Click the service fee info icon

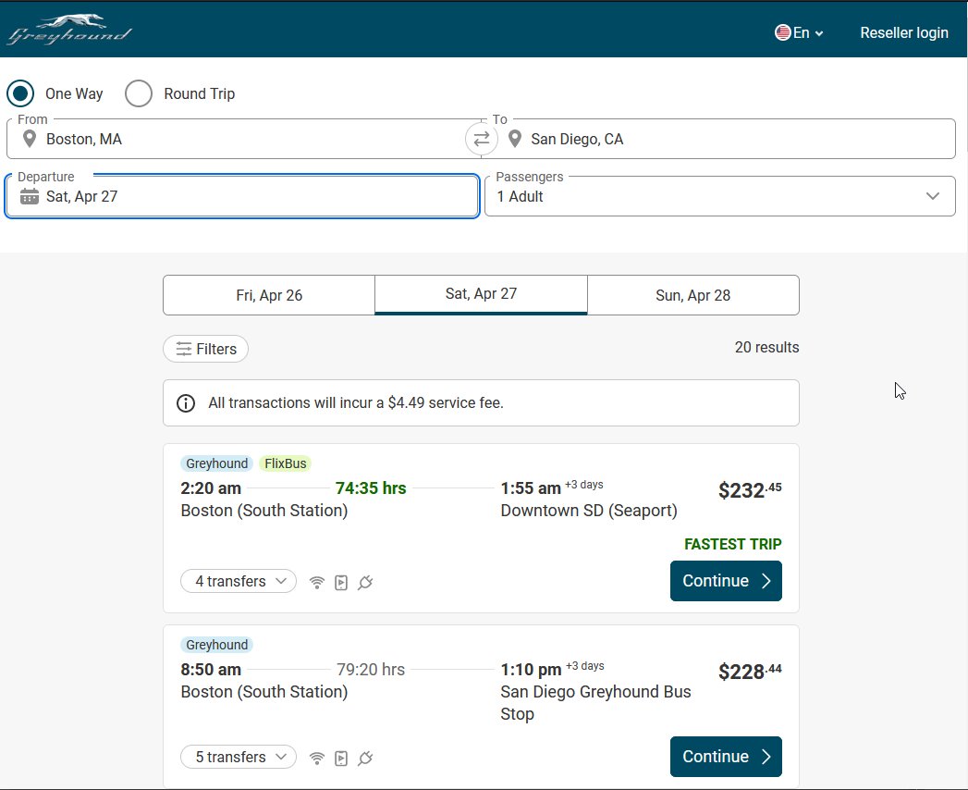(186, 403)
